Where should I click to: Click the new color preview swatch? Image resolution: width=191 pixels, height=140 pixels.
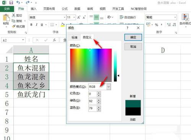point(133,104)
